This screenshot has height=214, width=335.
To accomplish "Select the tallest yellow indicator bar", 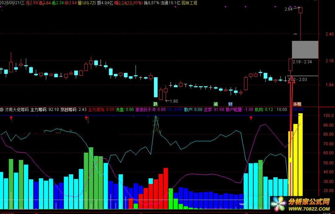I will [x=300, y=155].
